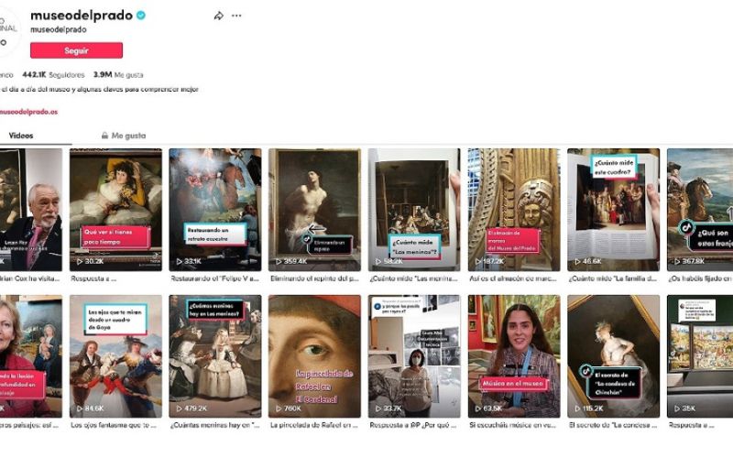This screenshot has height=458, width=733.
Task: Click the museodelprado username handle below the title
Action: pos(59,29)
